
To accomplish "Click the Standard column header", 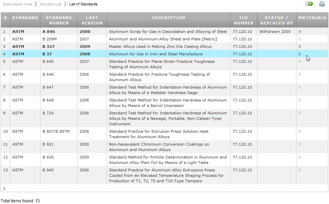I will pyautogui.click(x=25, y=20).
